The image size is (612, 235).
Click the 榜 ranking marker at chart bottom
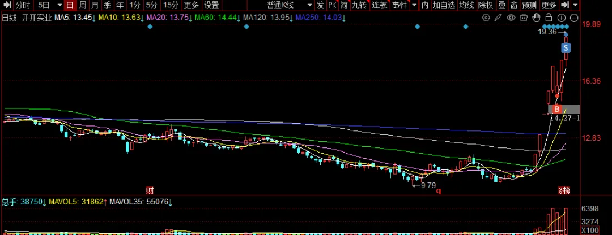point(564,190)
